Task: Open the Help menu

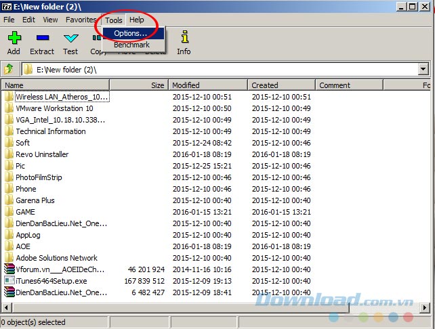Action: [x=137, y=20]
